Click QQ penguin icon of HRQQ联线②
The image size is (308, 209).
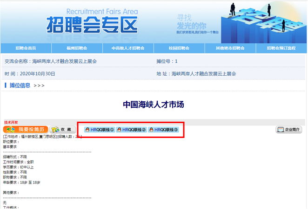tap(119, 130)
